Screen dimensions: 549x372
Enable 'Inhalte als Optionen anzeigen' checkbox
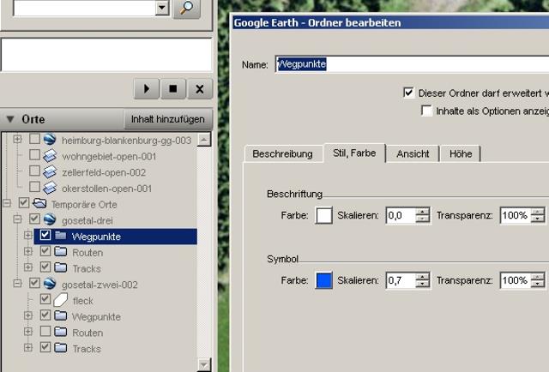point(426,111)
